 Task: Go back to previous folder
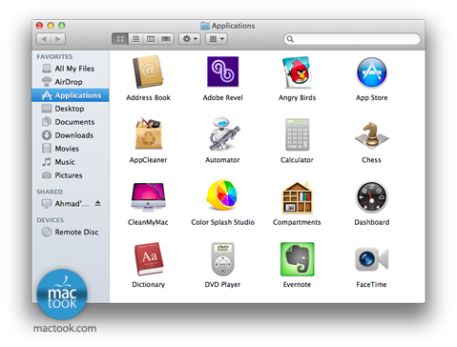(x=44, y=39)
